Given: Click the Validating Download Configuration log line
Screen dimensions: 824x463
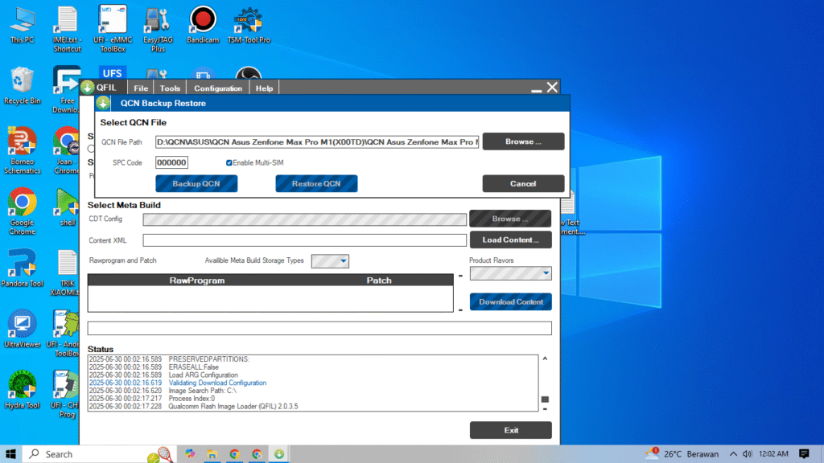Looking at the screenshot, I should pyautogui.click(x=217, y=383).
